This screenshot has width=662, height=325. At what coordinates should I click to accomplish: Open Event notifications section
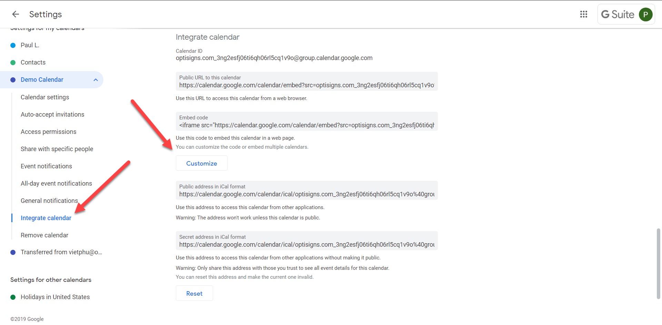point(46,166)
